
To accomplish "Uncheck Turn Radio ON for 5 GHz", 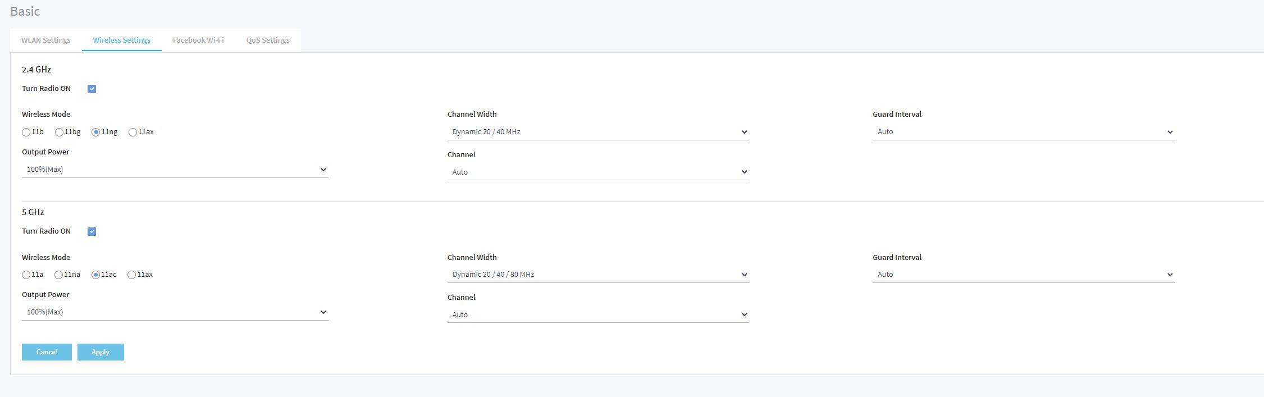I will pyautogui.click(x=92, y=231).
